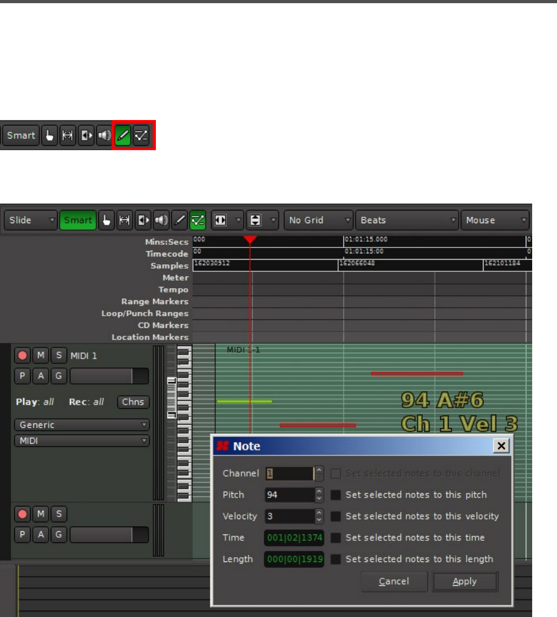557x617 pixels.
Task: Select the lower red MIDI note
Action: pos(318,425)
